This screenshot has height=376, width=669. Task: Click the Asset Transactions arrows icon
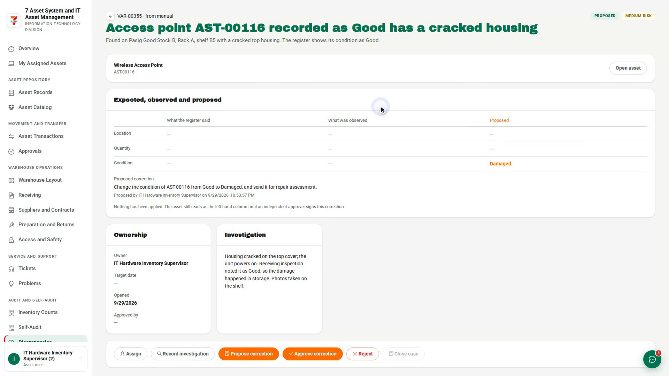pos(11,136)
